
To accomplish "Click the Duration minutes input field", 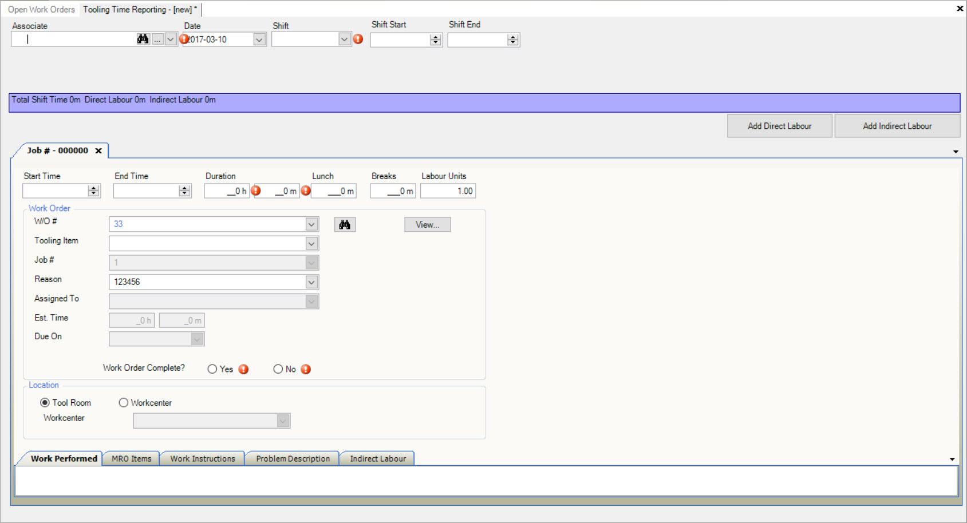I will coord(277,191).
